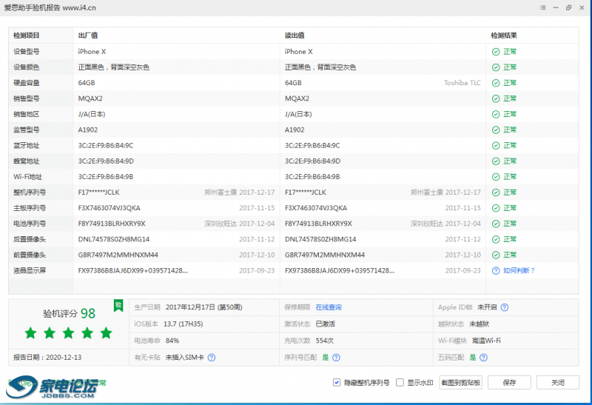Select the factory value A1902
Image resolution: width=592 pixels, height=405 pixels.
coord(88,130)
